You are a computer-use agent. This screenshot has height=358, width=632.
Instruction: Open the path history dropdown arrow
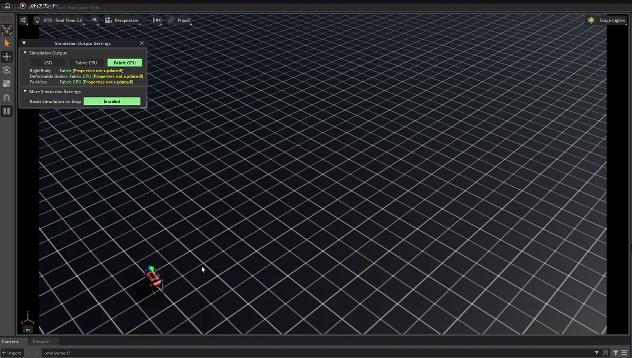coord(597,353)
